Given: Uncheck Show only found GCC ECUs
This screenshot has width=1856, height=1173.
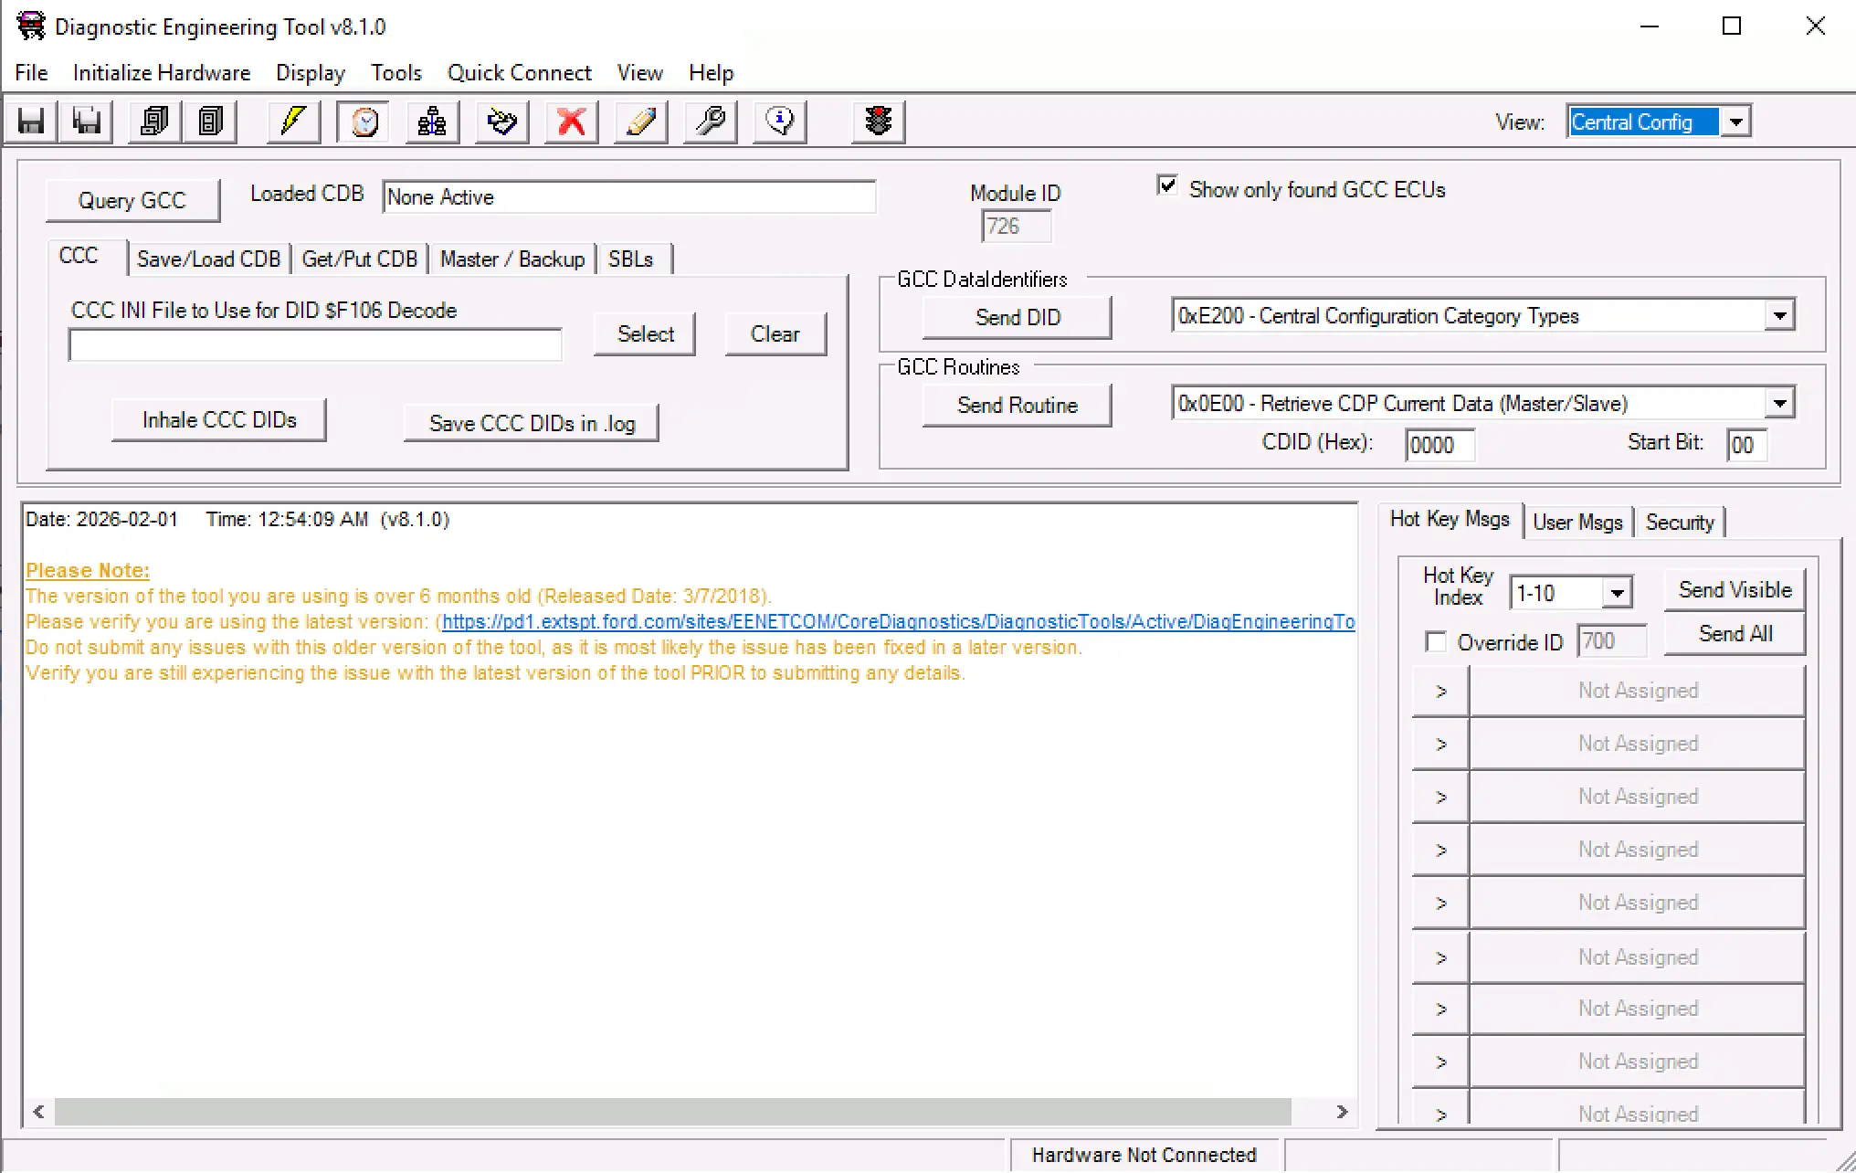Looking at the screenshot, I should tap(1166, 186).
